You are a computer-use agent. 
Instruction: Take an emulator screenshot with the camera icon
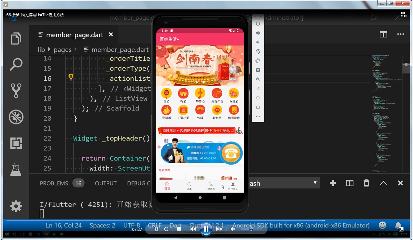click(x=258, y=70)
